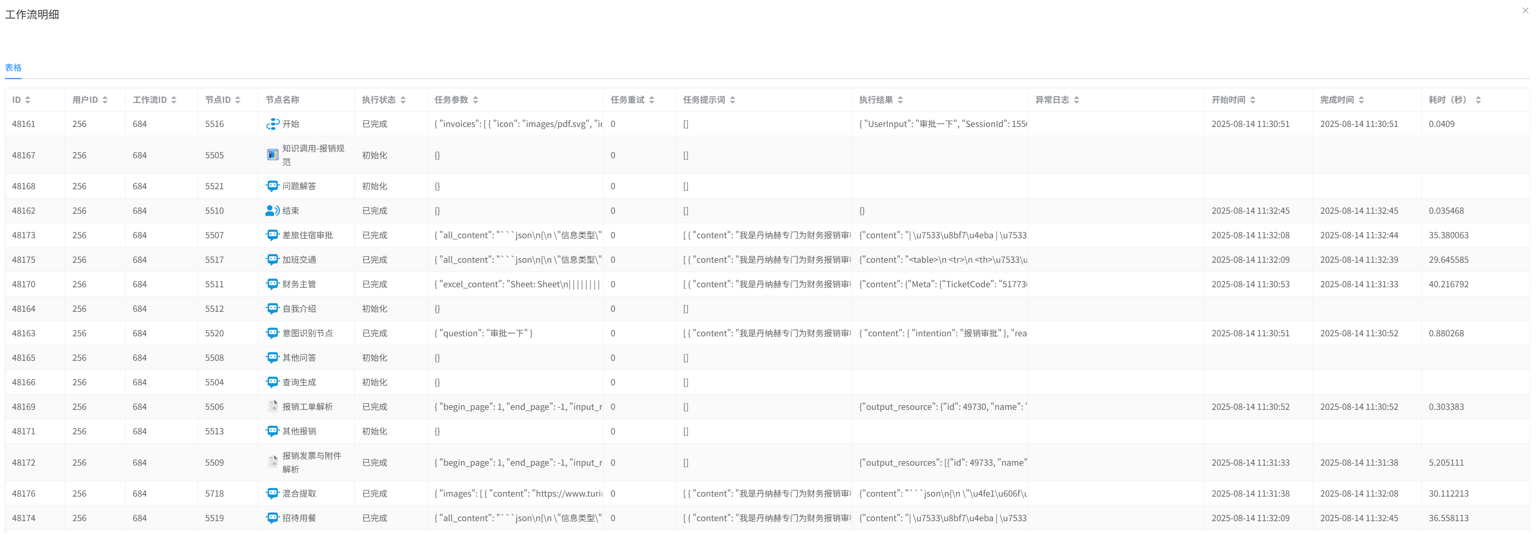Click the 报销工单解析 document icon
The height and width of the screenshot is (534, 1540).
(273, 407)
